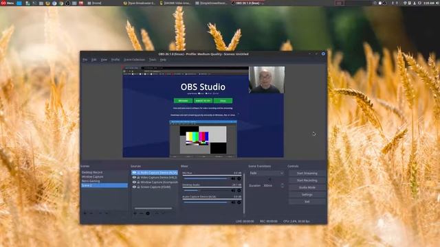Click the Duration 300ms field
This screenshot has height=247, width=440.
coord(272,185)
